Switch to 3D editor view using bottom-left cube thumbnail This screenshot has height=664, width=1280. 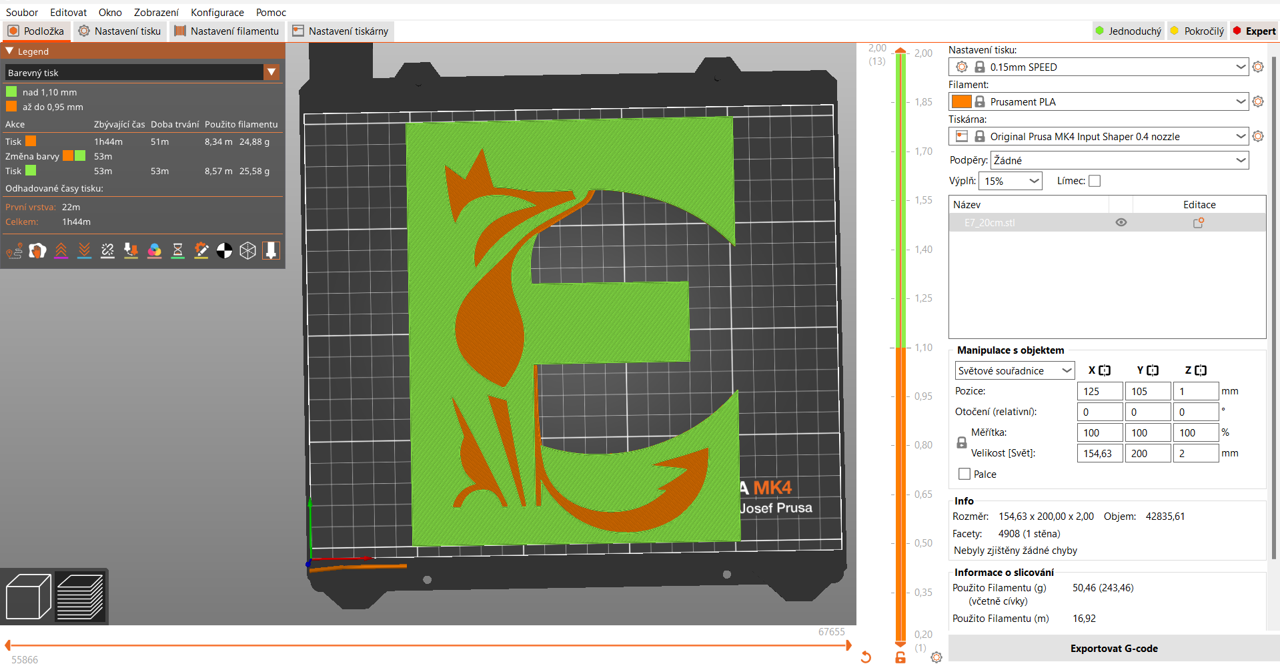point(27,596)
